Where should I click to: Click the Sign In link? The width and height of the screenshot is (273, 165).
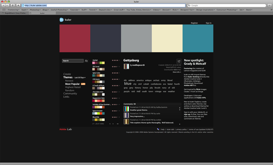tap(208, 23)
